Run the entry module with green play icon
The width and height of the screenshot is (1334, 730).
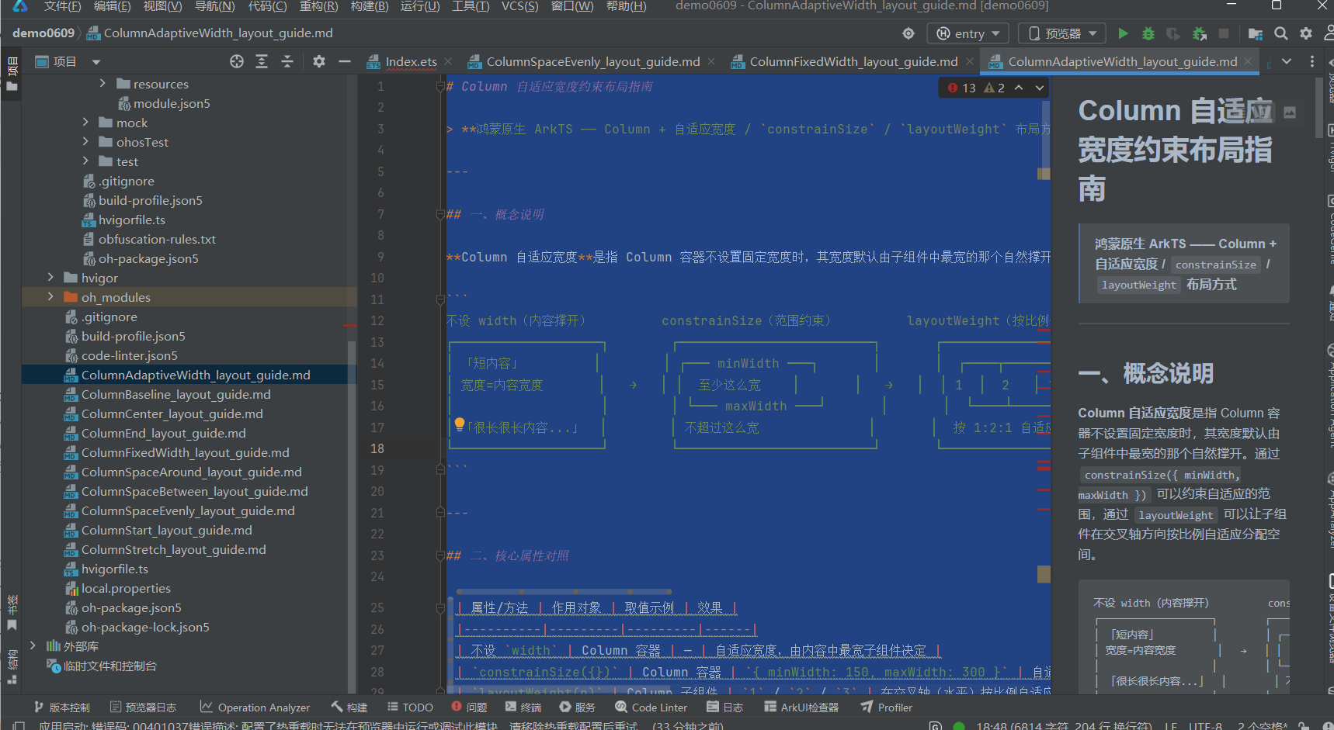click(1123, 33)
